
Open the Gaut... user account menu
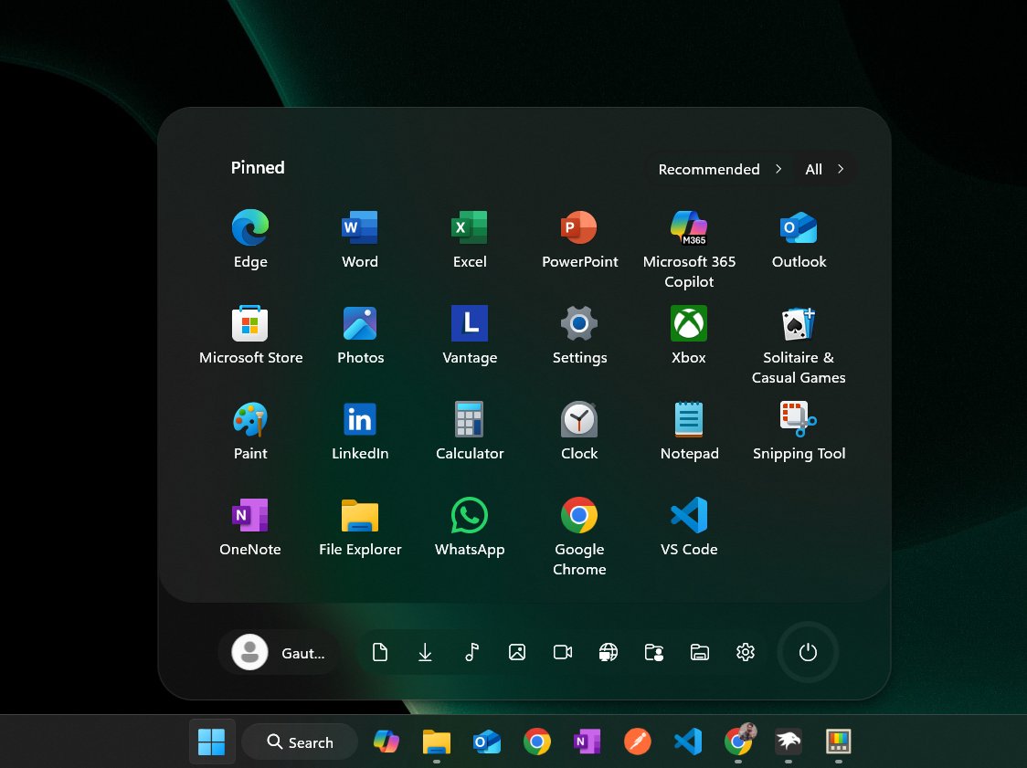coord(279,652)
